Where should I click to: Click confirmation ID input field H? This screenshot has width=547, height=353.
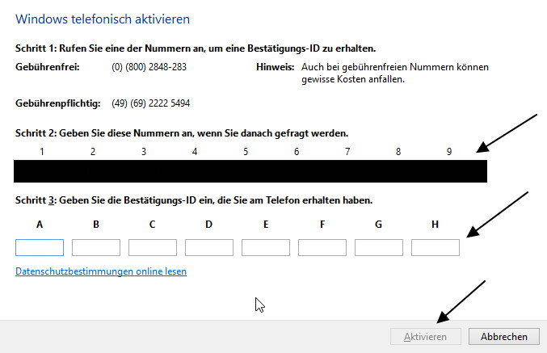pos(435,247)
